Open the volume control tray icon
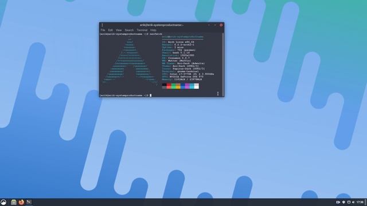 tap(353, 202)
